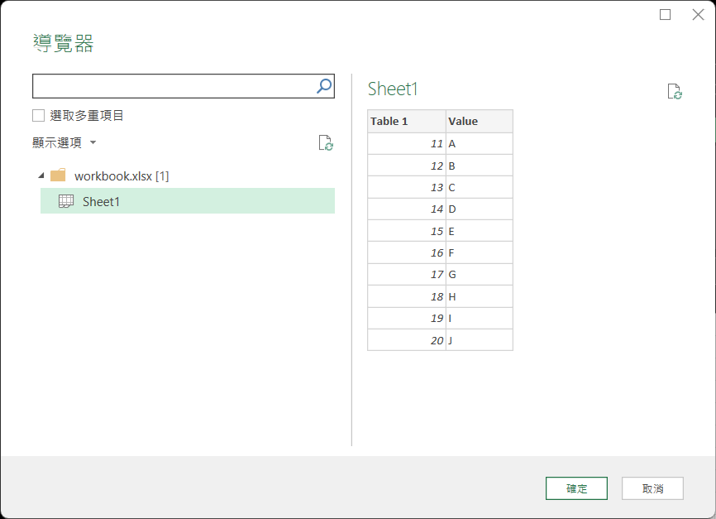Refresh the Sheet1 preview using top-right icon
The height and width of the screenshot is (519, 716).
click(675, 92)
